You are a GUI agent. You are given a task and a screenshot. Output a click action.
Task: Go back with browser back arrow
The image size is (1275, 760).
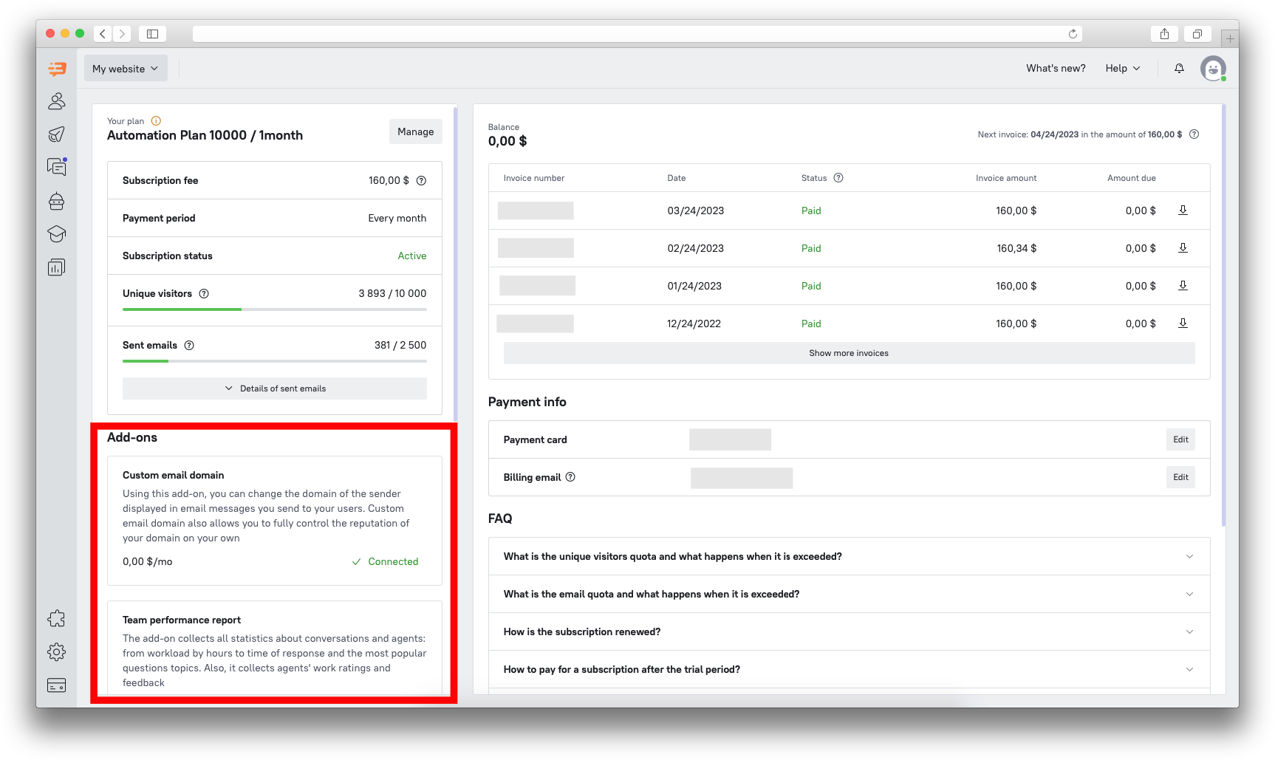tap(103, 34)
